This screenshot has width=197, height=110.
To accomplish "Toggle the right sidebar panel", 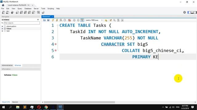I will 195,13.
